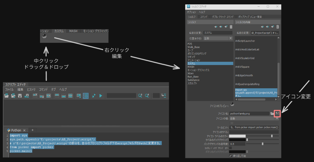The width and height of the screenshot is (314, 162).
Task: Click the trash icon above the shelf contents list
Action: [277, 27]
